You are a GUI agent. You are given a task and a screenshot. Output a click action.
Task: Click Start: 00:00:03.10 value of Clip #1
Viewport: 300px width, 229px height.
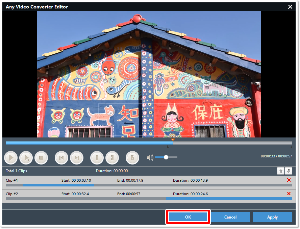76,180
